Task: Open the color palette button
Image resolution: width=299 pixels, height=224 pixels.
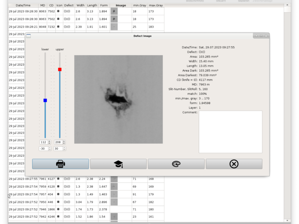Action: tap(176, 164)
